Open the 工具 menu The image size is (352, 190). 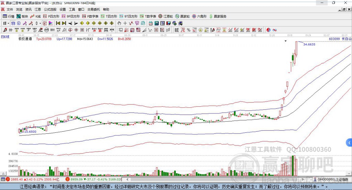click(72, 9)
